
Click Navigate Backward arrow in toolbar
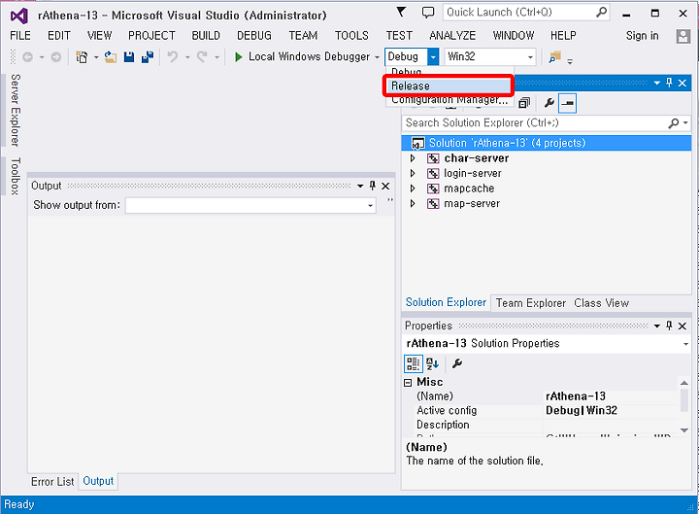pos(27,57)
